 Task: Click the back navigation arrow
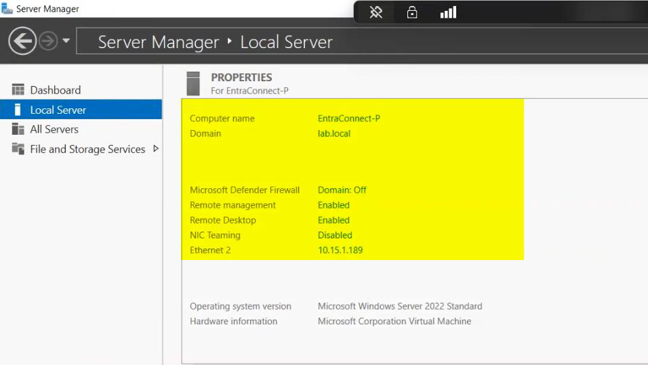click(x=22, y=41)
